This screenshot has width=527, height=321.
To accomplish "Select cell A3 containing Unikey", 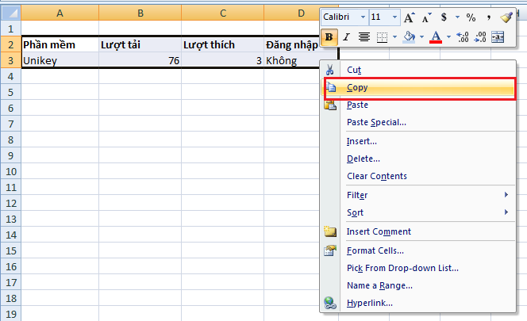I will tap(60, 59).
